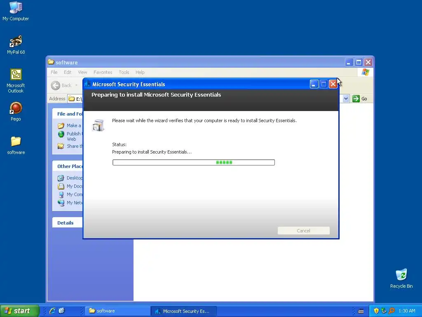Maximize the software explorer window
This screenshot has height=317, width=422.
359,63
